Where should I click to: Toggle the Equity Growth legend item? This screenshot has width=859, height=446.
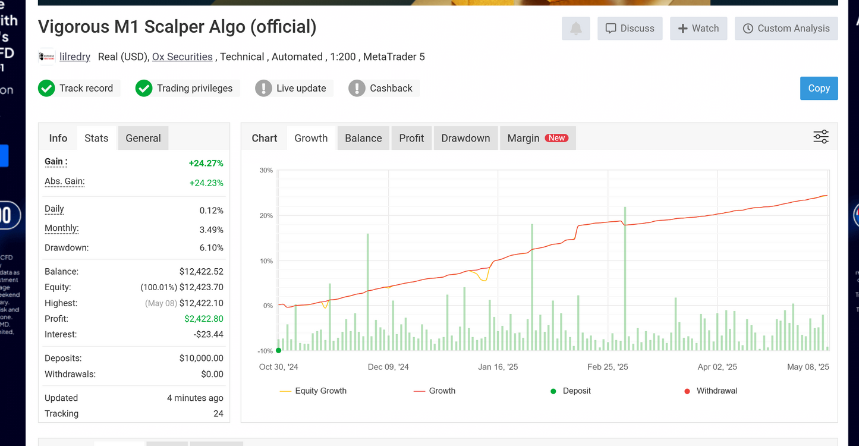pyautogui.click(x=313, y=391)
